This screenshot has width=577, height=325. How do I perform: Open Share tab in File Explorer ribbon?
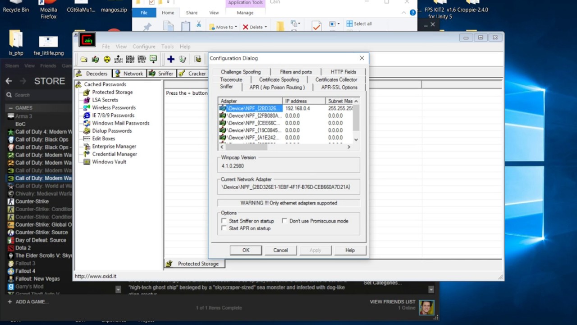point(192,13)
